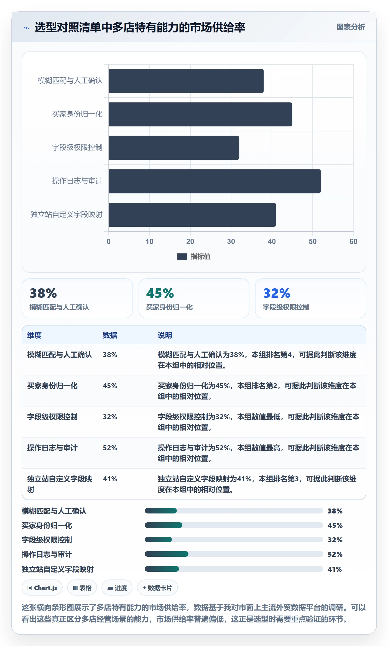Viewport: 388px width, 646px height.
Task: Click the bar icon in 进度 chip
Action: [110, 588]
